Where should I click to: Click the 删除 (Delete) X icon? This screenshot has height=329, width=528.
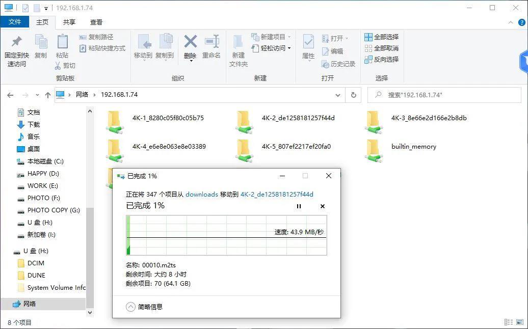coord(190,43)
